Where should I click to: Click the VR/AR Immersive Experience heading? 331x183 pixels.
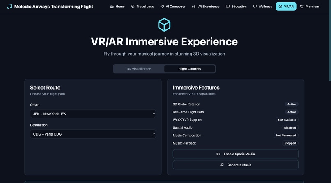(164, 42)
